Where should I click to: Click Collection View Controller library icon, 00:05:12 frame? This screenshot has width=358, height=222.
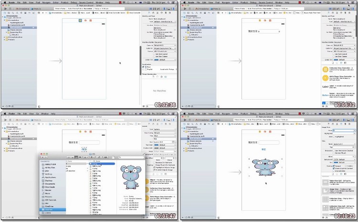pyautogui.click(x=325, y=70)
